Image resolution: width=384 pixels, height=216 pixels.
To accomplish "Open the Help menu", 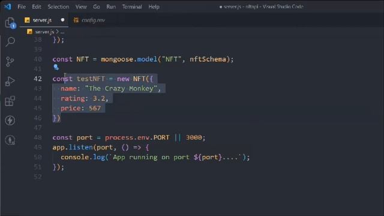I will click(154, 7).
